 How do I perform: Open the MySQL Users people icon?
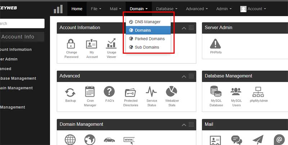pyautogui.click(x=236, y=92)
